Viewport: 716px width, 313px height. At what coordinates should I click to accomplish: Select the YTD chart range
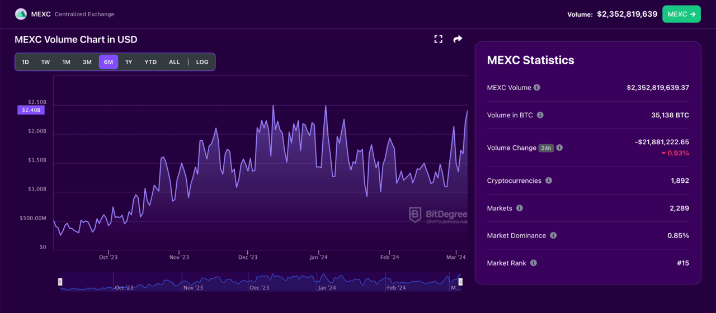[x=150, y=62]
